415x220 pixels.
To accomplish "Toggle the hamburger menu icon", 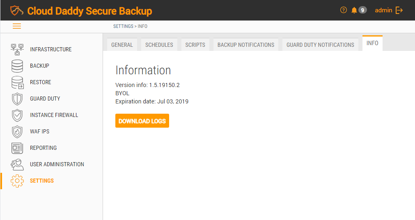I will coord(17,26).
